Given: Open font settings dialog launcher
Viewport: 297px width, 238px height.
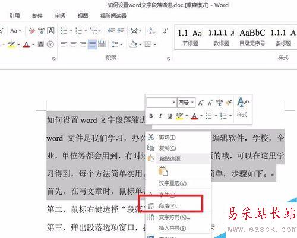Looking at the screenshot, I should (54, 59).
